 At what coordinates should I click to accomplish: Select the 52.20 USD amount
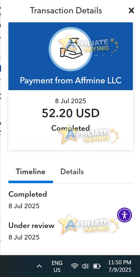point(71,113)
